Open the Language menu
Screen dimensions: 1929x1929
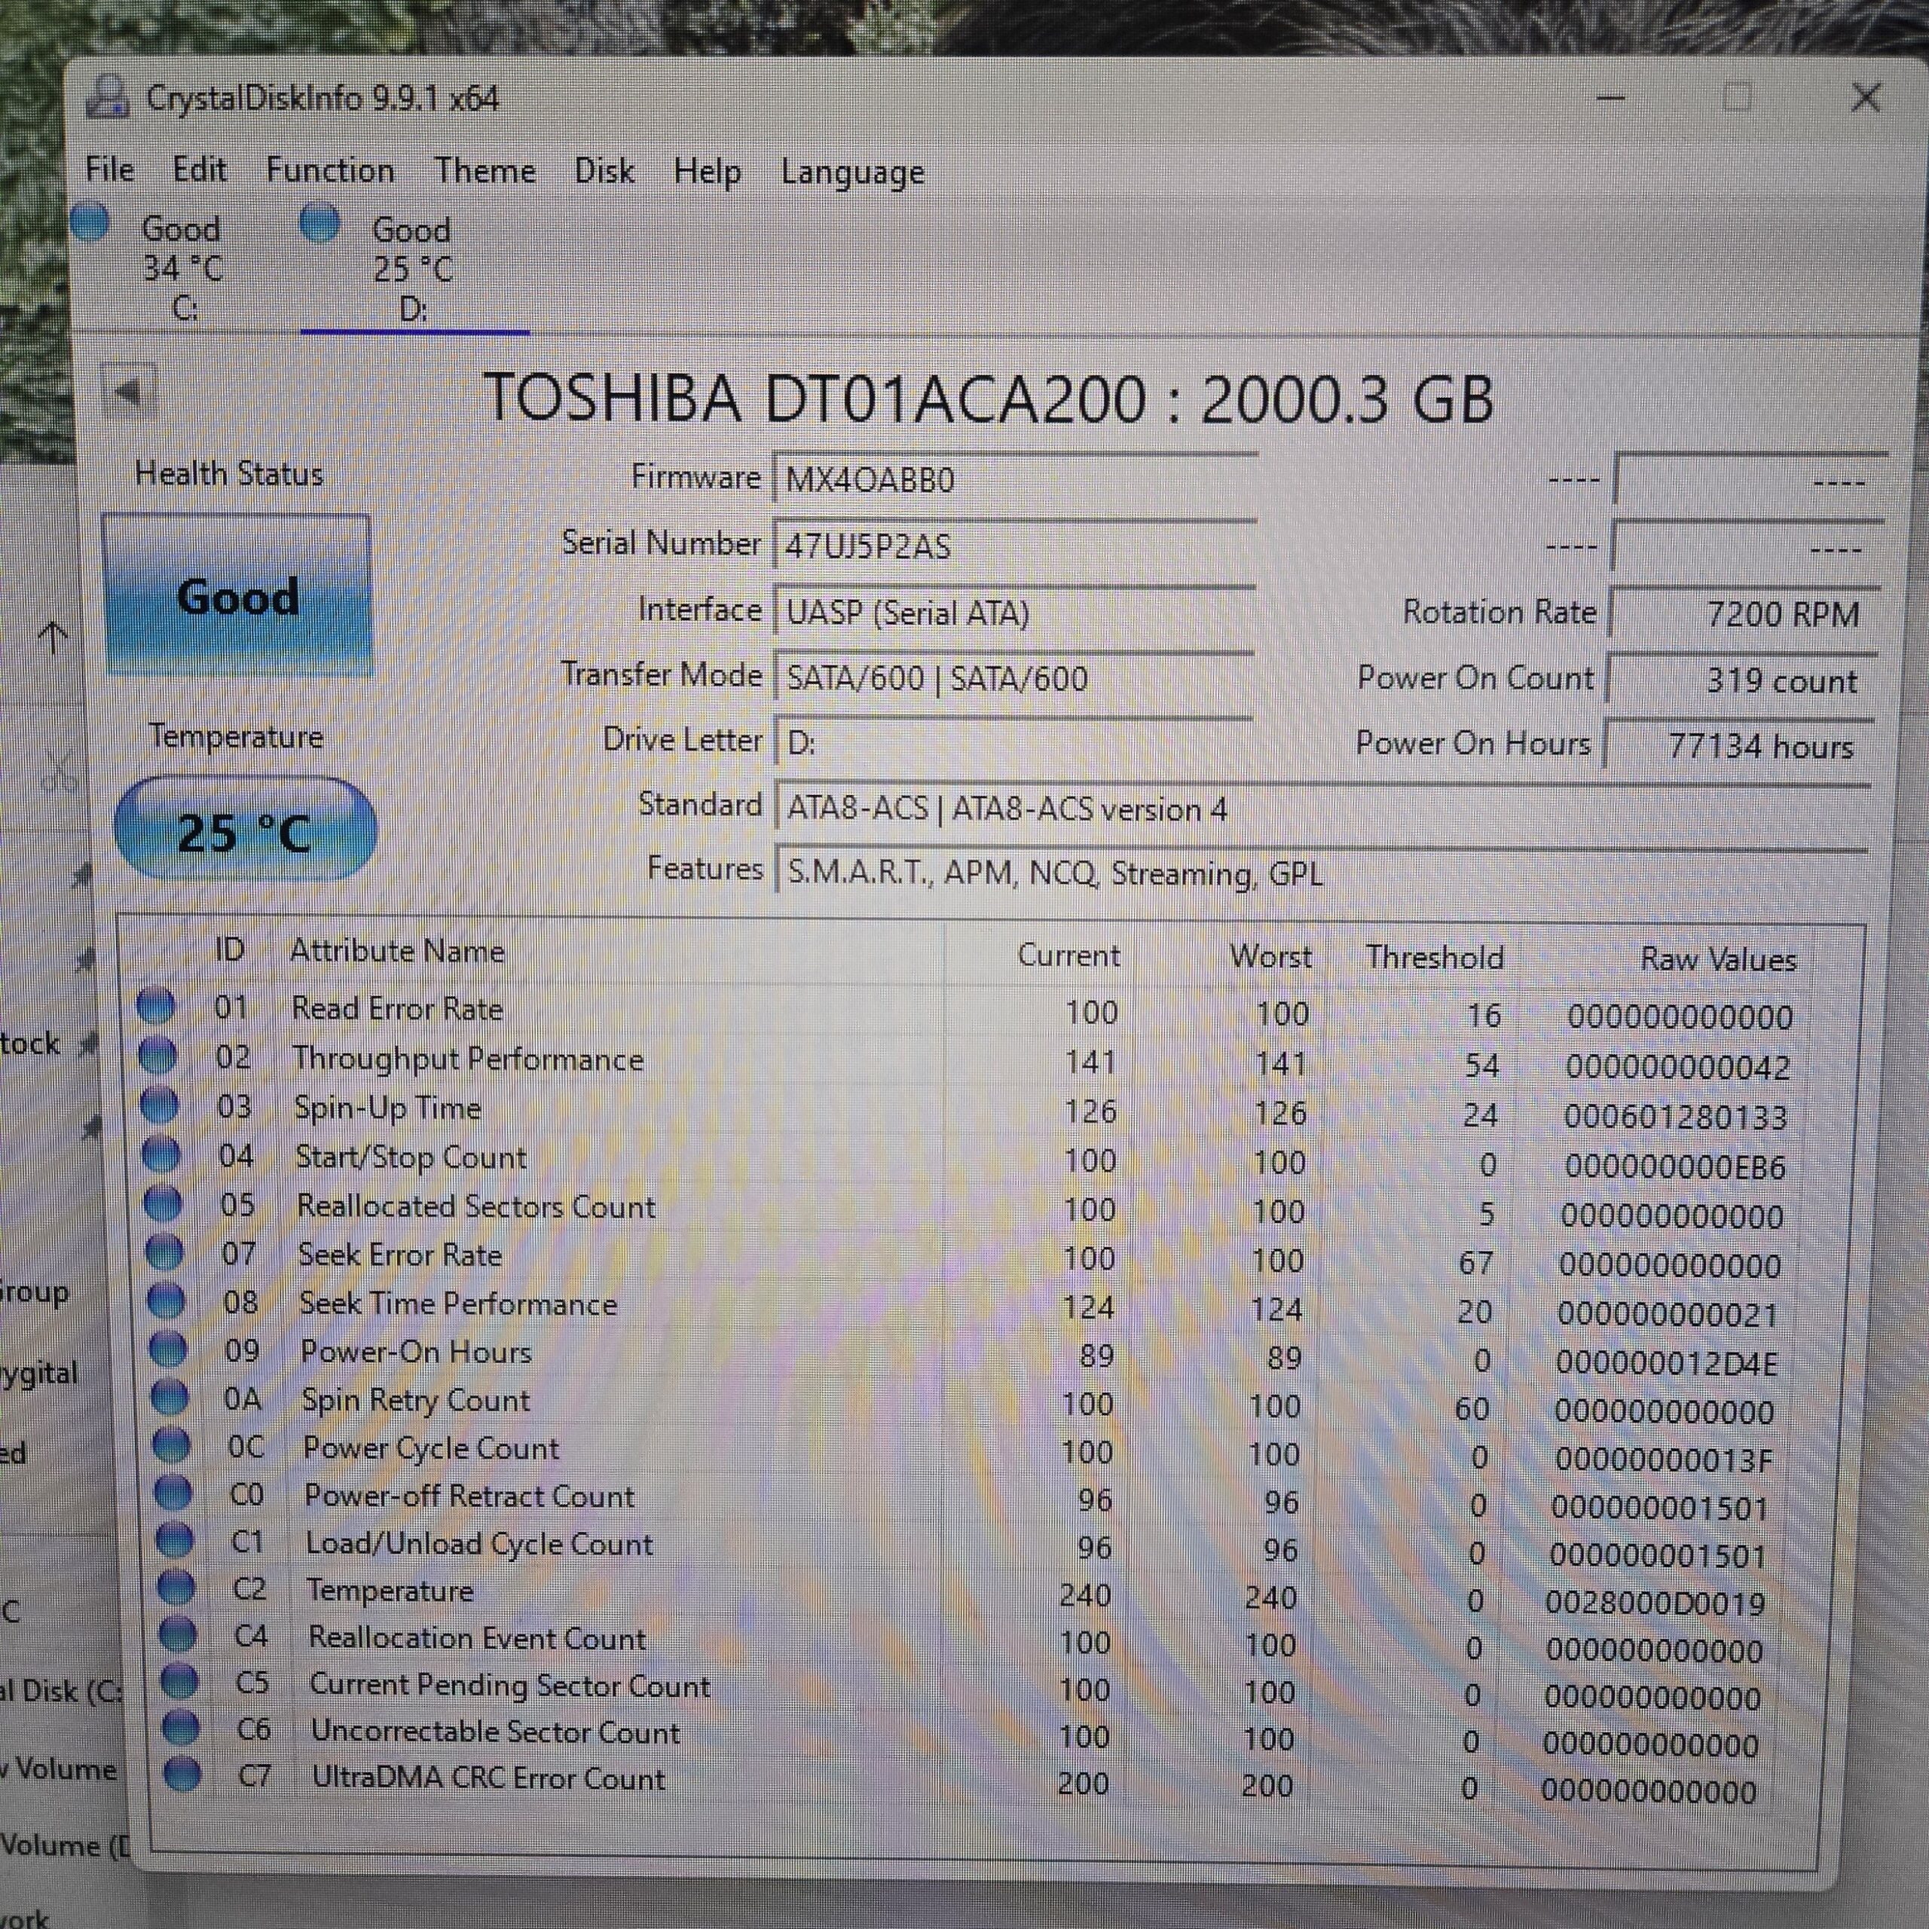pos(853,174)
